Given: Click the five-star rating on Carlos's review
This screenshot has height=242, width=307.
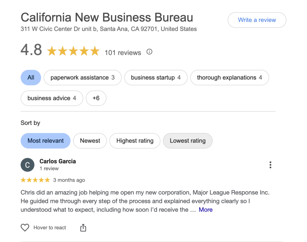Looking at the screenshot, I should (35, 180).
